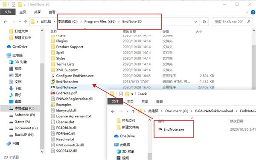Select License.dat file

coord(65,122)
